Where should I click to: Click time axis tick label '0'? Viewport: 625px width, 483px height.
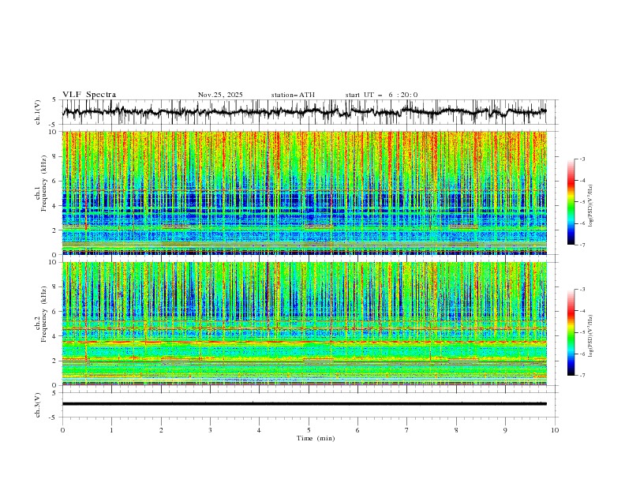point(62,430)
